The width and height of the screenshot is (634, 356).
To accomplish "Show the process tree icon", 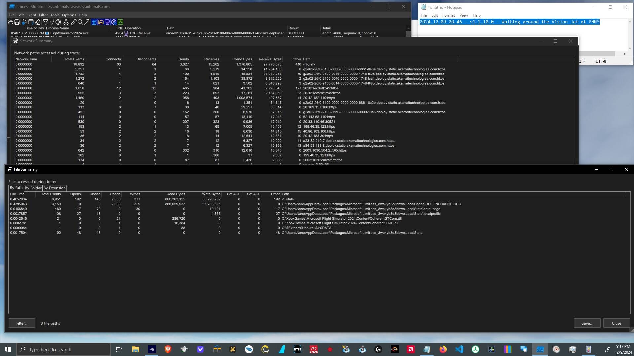I will pyautogui.click(x=66, y=22).
